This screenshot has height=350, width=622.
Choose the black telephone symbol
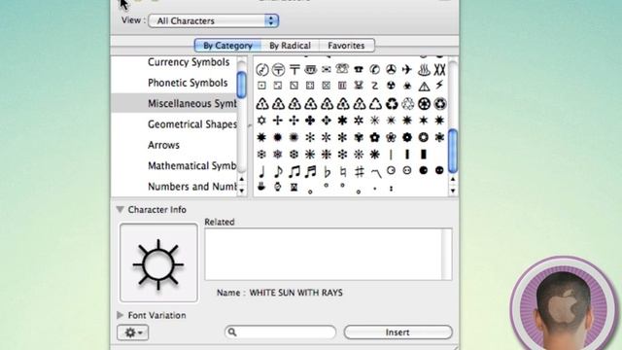(x=359, y=69)
